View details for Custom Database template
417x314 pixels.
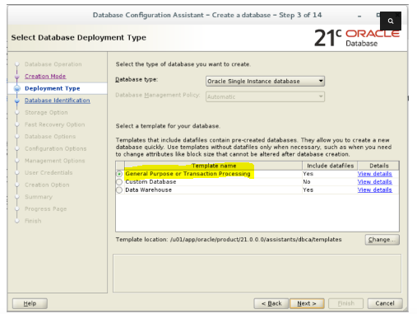(374, 182)
